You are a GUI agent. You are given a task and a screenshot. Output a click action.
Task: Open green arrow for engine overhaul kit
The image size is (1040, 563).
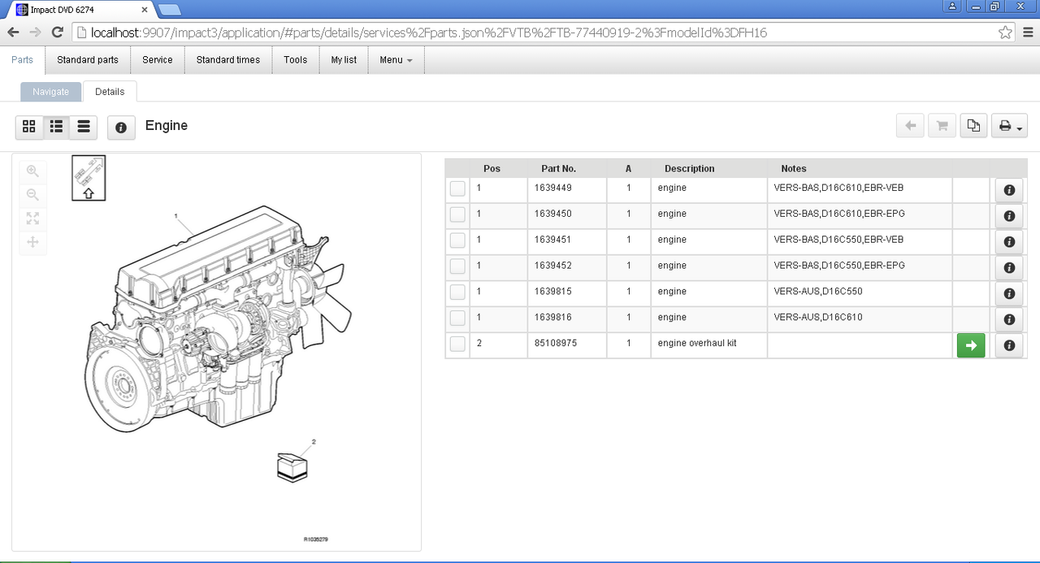coord(971,345)
